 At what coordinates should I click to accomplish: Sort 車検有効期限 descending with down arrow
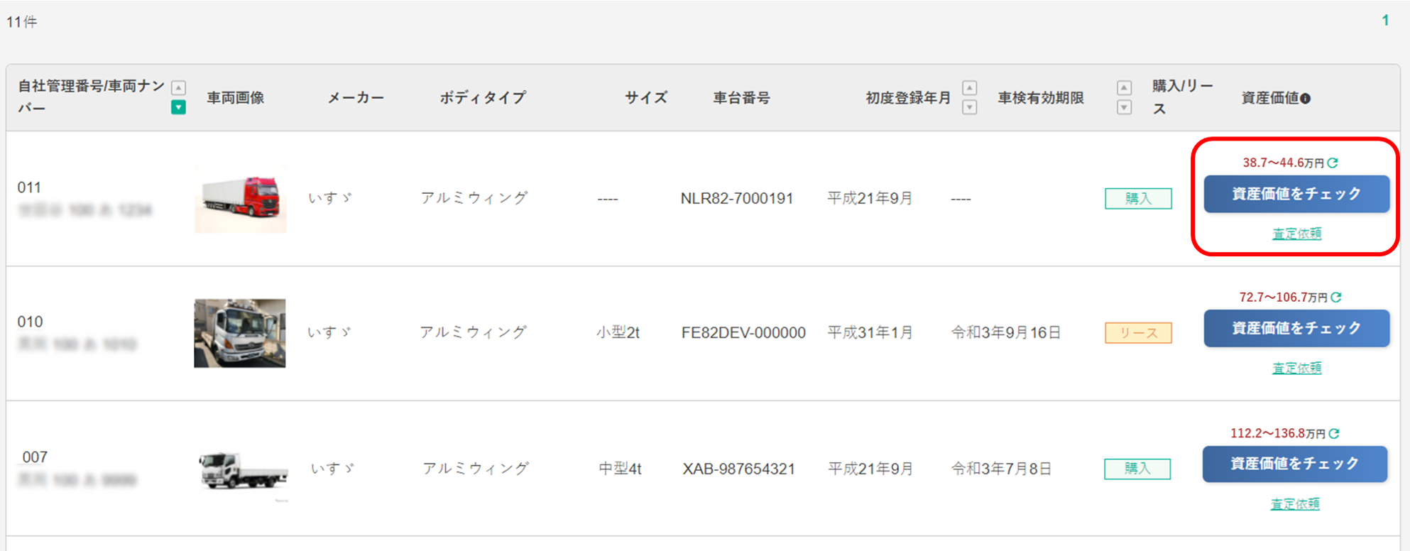[x=1124, y=108]
